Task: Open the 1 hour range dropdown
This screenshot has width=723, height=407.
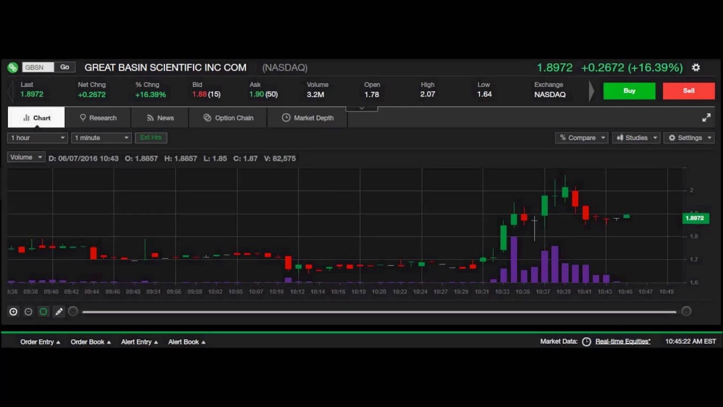Action: (x=38, y=138)
